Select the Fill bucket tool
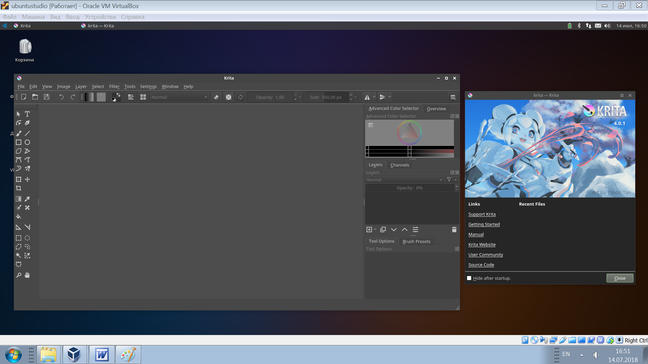Viewport: 648px width, 364px height. point(19,216)
